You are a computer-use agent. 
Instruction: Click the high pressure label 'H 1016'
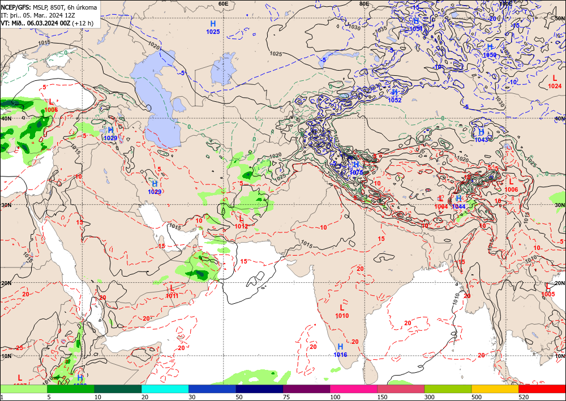340,351
